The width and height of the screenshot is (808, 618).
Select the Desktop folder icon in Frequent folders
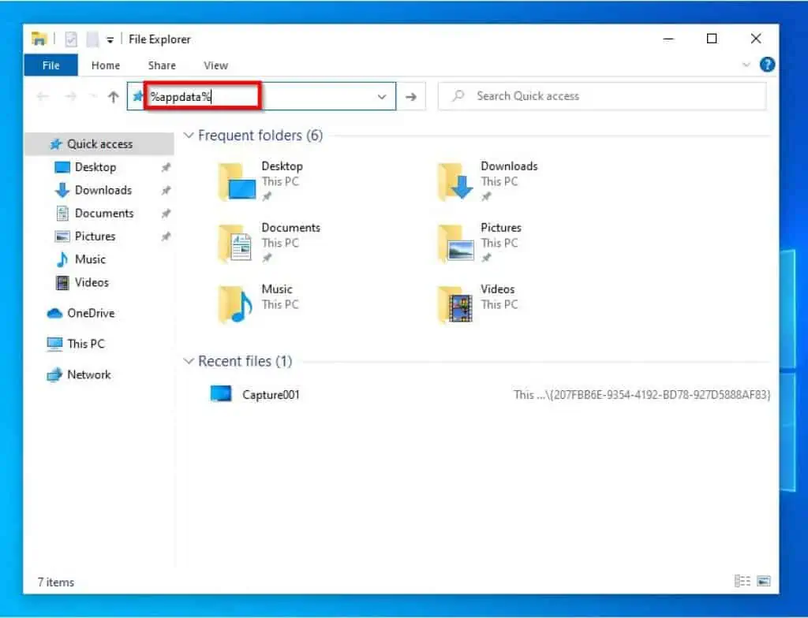point(237,181)
